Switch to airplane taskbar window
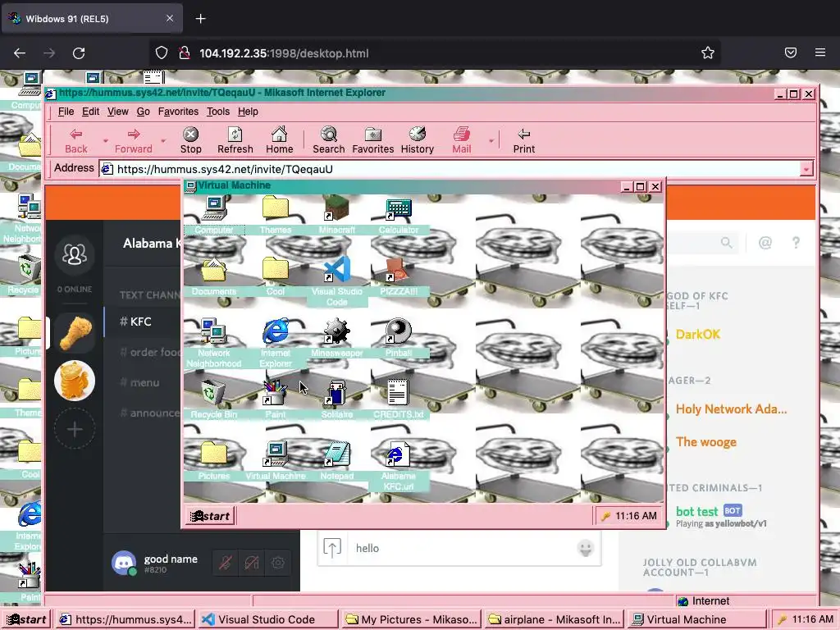The width and height of the screenshot is (840, 630). (555, 619)
